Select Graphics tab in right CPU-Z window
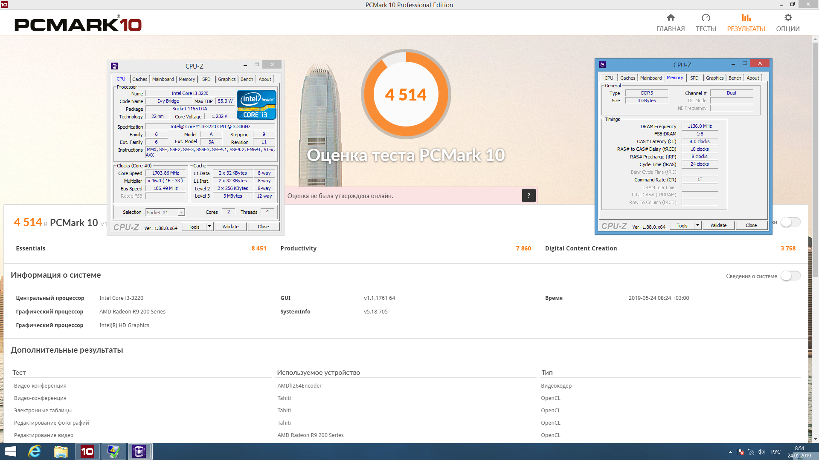This screenshot has height=460, width=819. tap(714, 78)
